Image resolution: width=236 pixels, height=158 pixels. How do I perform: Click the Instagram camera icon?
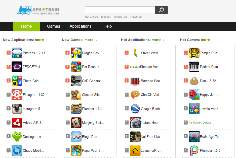tap(17, 109)
